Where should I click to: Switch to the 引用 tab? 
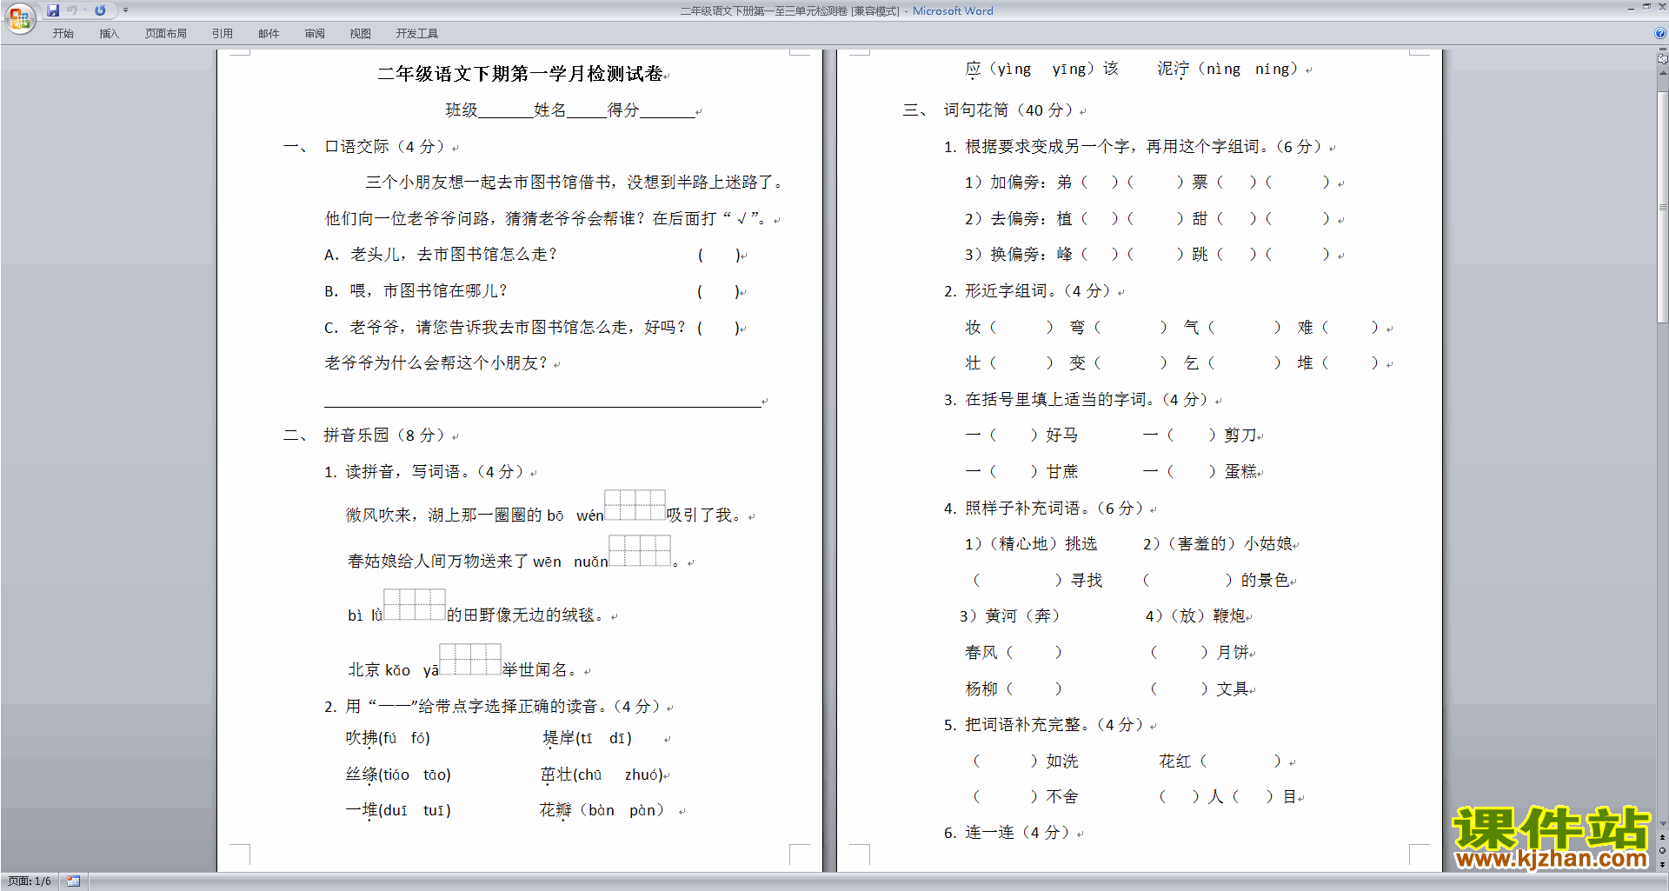[x=222, y=33]
